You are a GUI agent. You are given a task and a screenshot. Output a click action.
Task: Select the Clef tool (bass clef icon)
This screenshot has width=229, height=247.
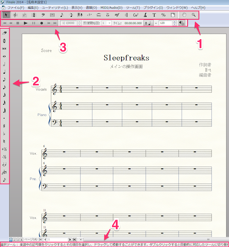pos(43,15)
